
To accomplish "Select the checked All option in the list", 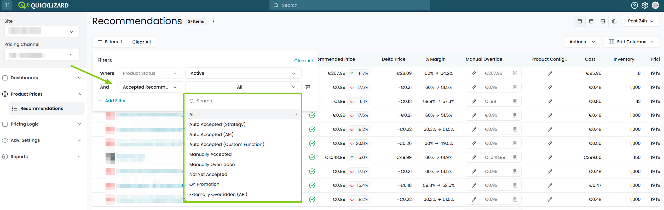I will pyautogui.click(x=243, y=114).
